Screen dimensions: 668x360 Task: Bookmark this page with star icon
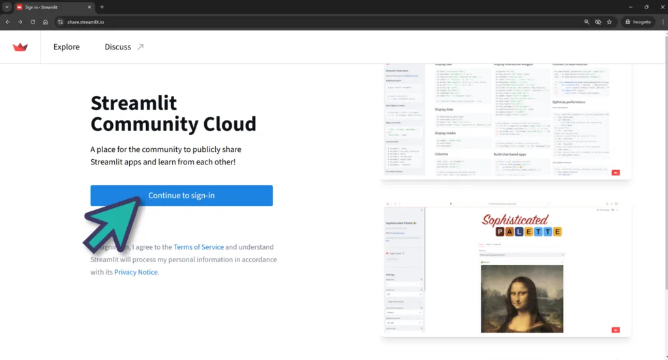point(609,22)
